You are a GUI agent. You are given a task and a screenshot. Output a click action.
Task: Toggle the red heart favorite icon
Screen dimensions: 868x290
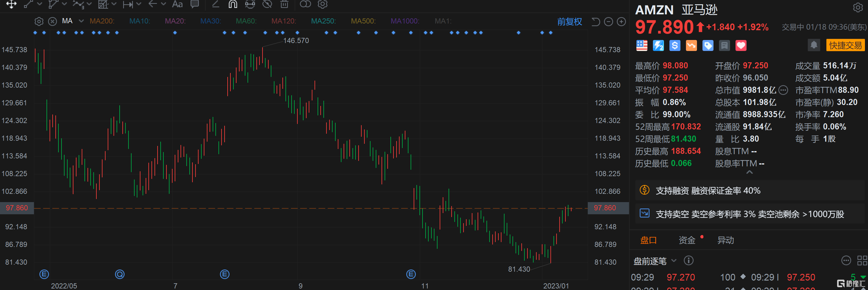tap(741, 45)
